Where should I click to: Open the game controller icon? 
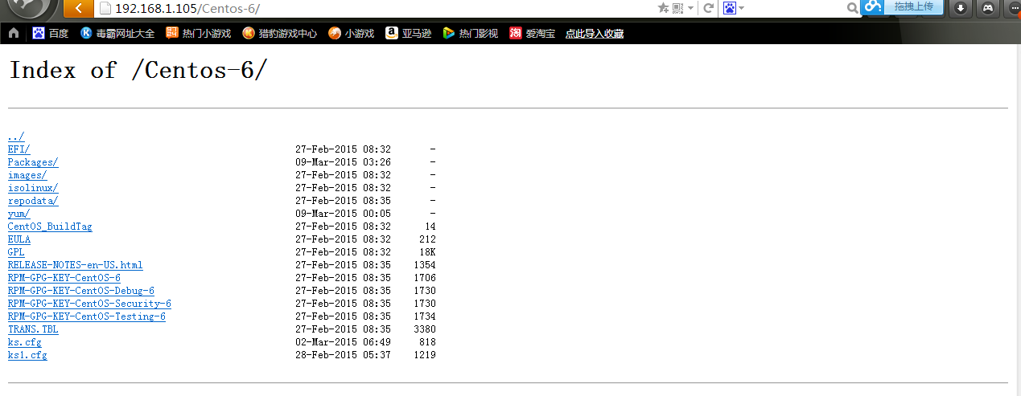point(987,8)
